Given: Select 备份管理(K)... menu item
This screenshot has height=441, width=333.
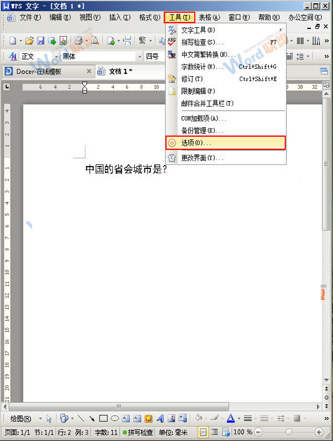Looking at the screenshot, I should [226, 131].
